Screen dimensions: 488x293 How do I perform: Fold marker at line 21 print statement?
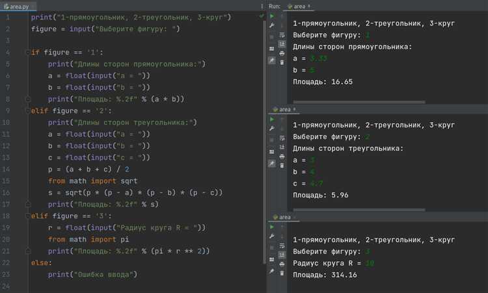[28, 251]
